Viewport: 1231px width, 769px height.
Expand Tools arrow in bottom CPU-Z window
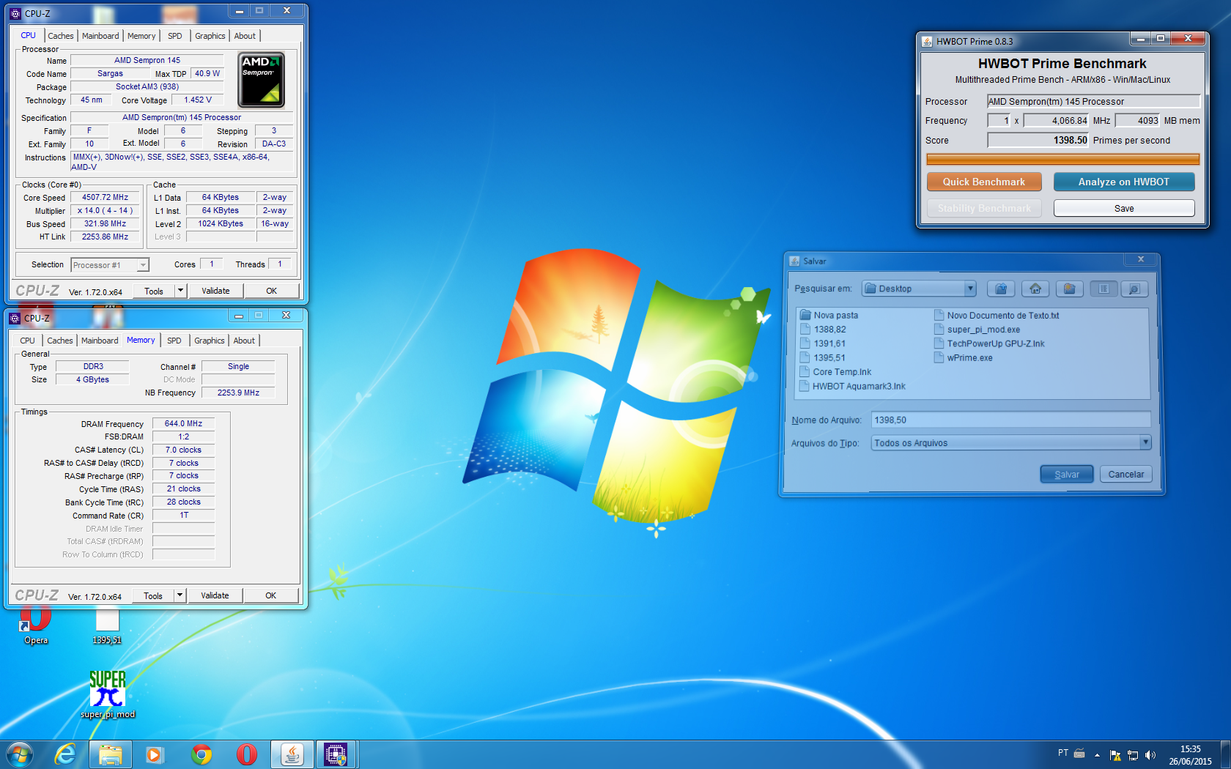(x=180, y=595)
